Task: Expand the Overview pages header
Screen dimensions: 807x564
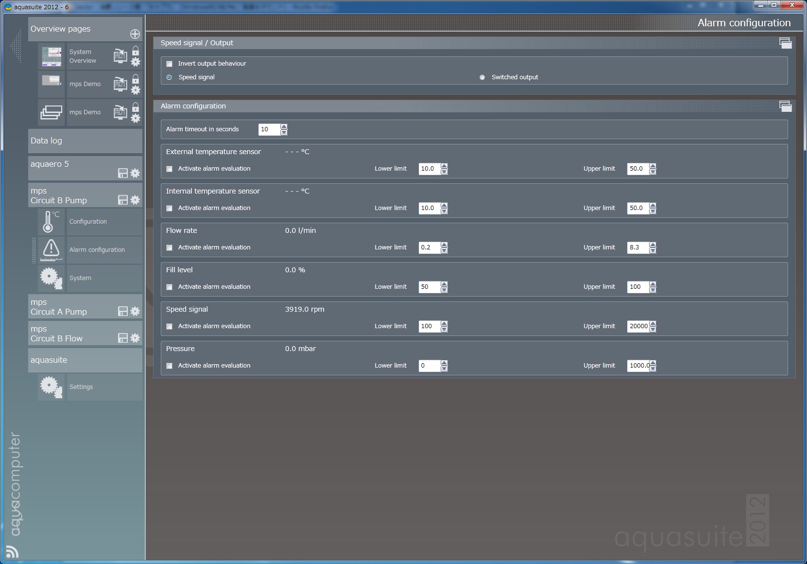Action: pos(85,29)
